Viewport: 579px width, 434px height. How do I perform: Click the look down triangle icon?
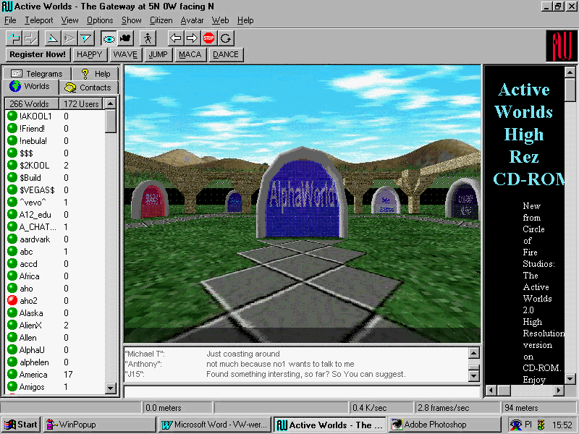pos(85,38)
